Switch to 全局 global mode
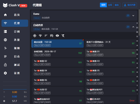The height and width of the screenshot is (104, 140). pos(110,5)
